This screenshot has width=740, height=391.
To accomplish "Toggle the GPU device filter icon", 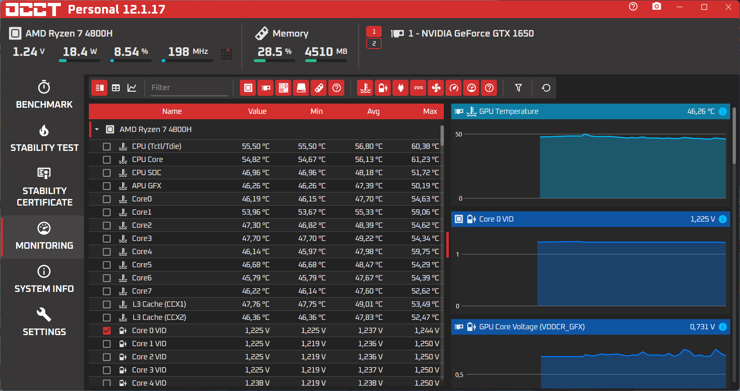I will [x=266, y=88].
